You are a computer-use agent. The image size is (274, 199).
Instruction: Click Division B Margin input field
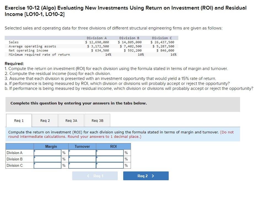tap(47, 159)
